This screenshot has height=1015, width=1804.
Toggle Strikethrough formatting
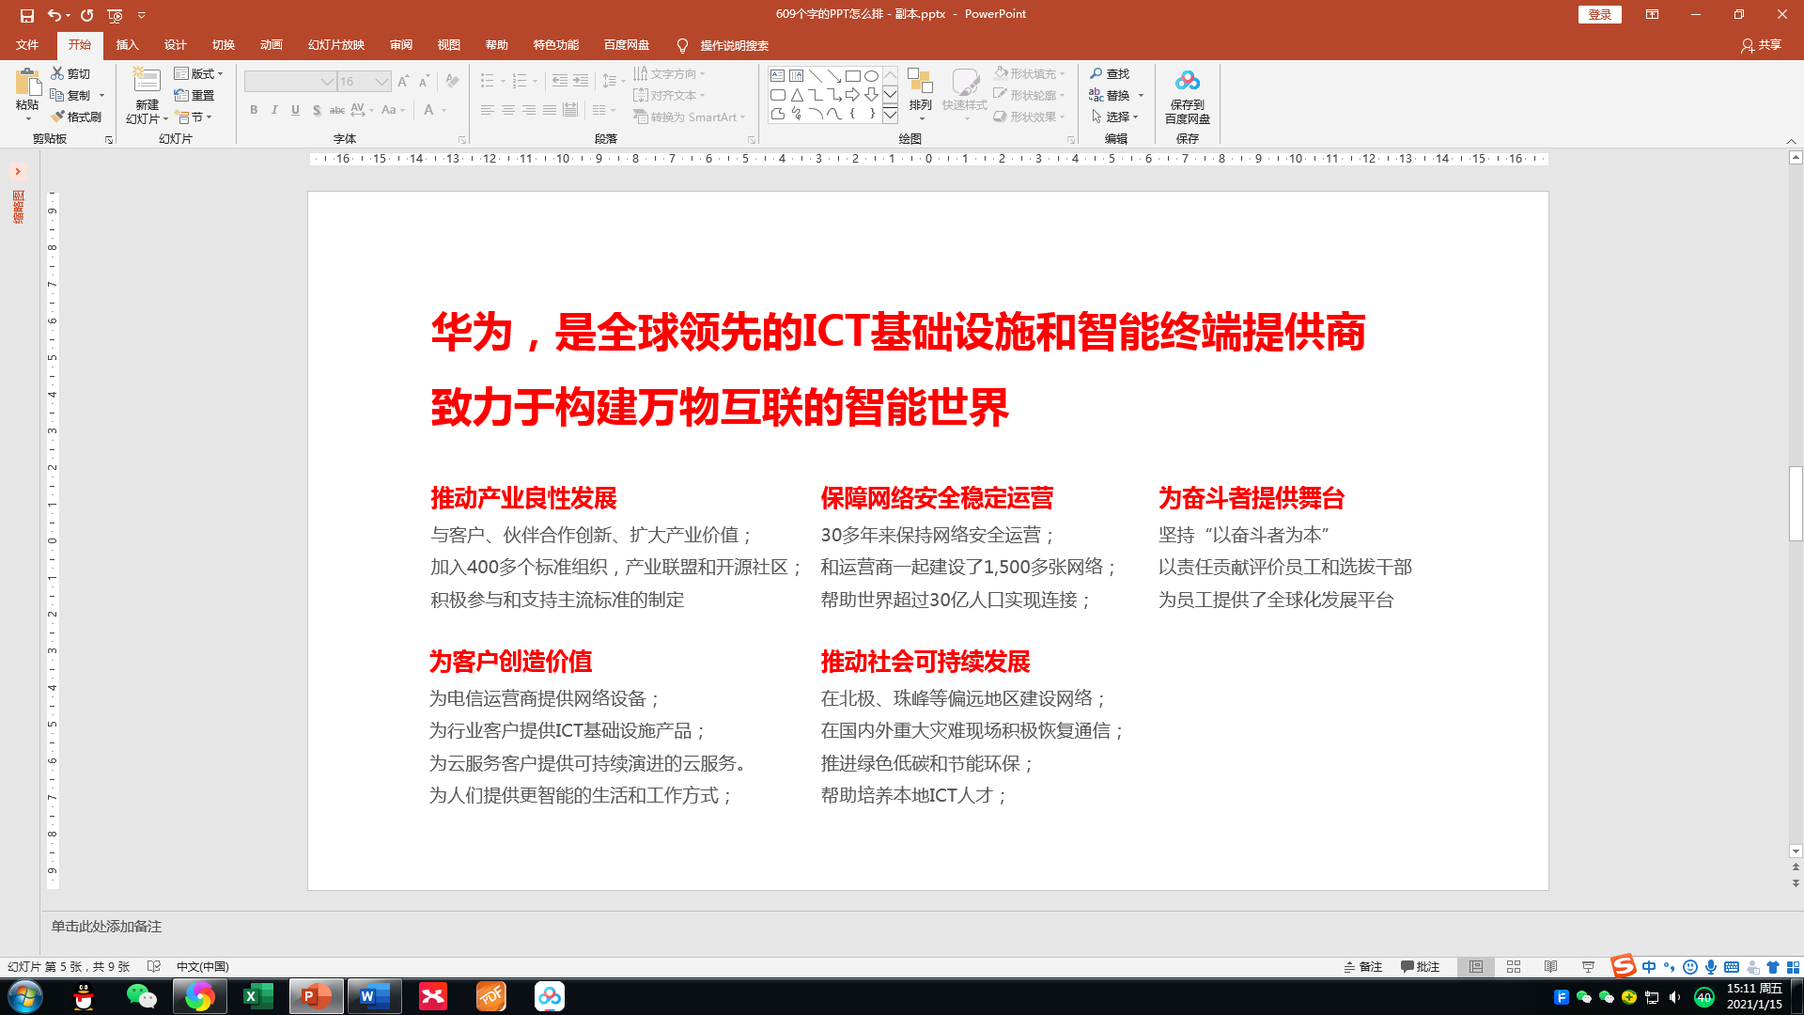337,110
